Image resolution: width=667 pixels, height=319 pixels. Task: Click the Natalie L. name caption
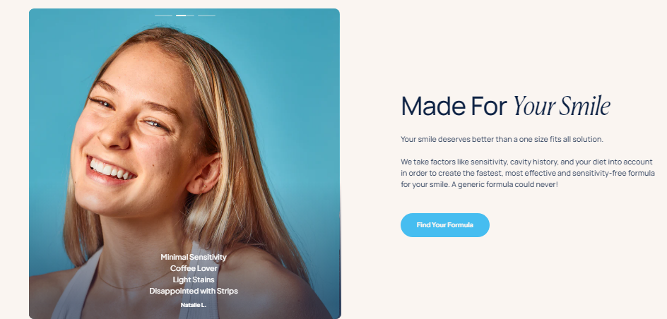click(x=194, y=305)
